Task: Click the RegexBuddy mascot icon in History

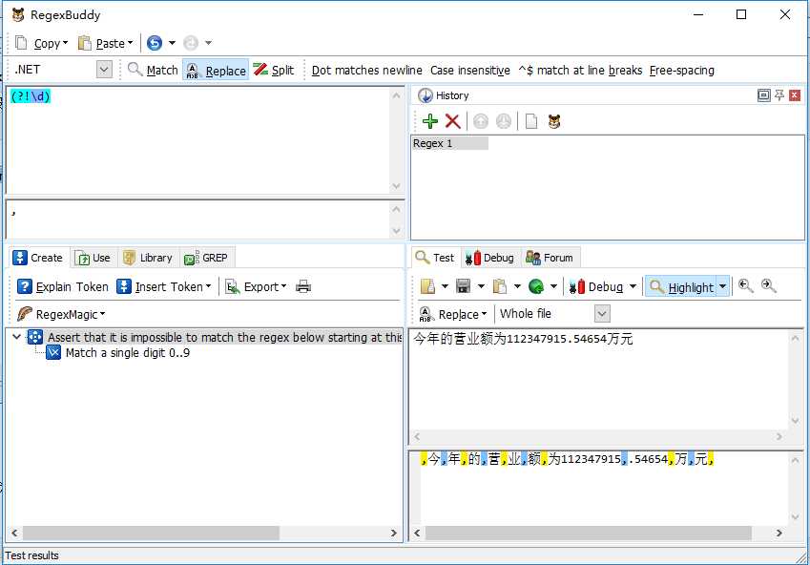Action: click(x=554, y=121)
